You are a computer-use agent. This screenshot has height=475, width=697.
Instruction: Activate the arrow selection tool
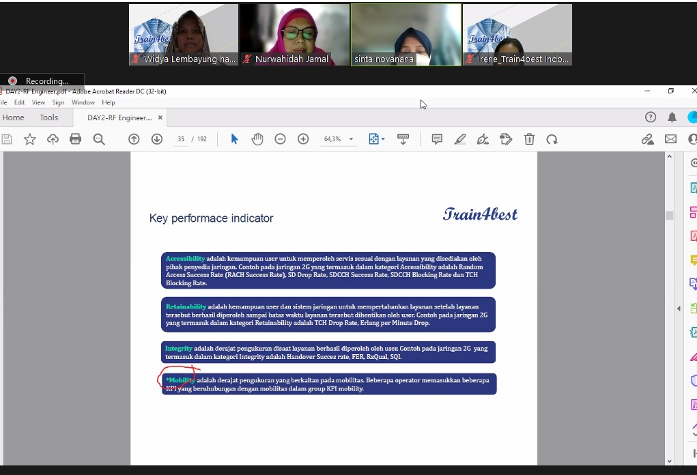(x=234, y=139)
